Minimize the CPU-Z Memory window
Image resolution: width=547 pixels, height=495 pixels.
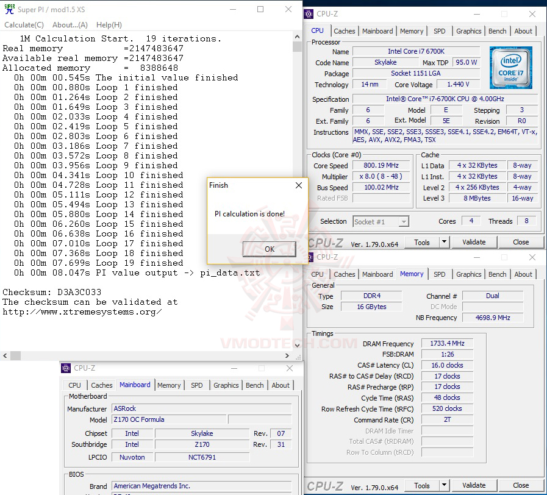477,257
